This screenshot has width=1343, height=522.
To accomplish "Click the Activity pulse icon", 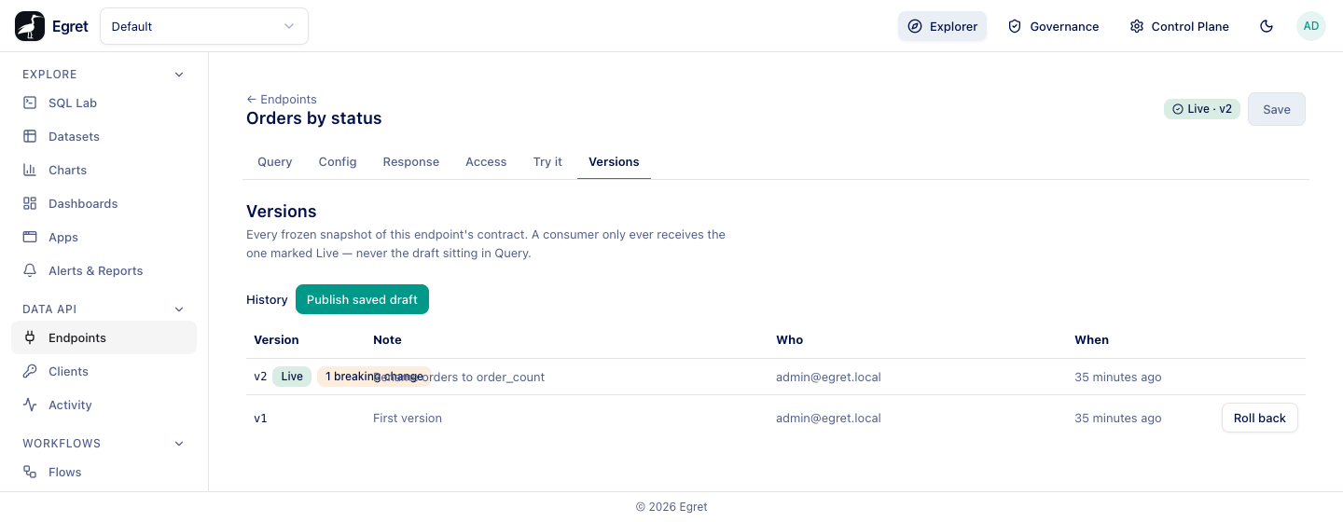I will pos(30,405).
